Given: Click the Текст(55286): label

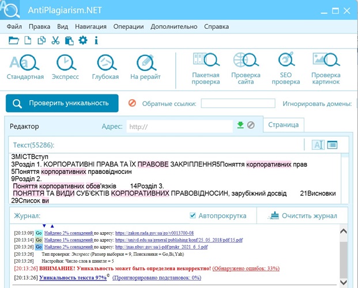Looking at the screenshot, I should [33, 145].
